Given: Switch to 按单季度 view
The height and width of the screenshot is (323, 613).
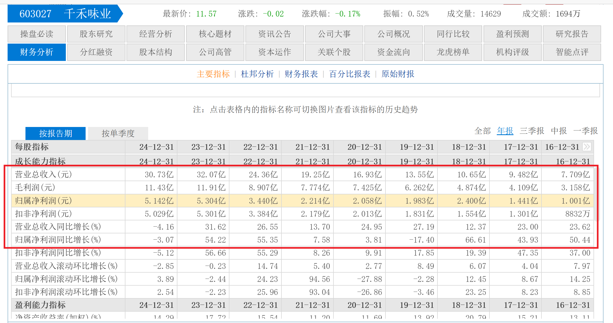Looking at the screenshot, I should click(x=118, y=133).
